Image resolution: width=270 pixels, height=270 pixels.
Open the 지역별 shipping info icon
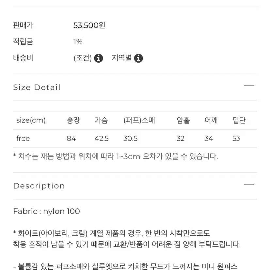[x=138, y=58]
